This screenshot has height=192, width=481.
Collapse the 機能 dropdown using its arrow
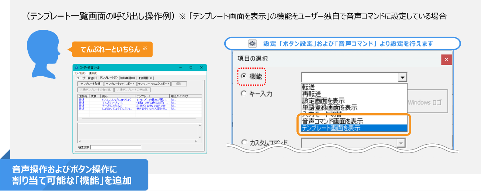point(402,77)
